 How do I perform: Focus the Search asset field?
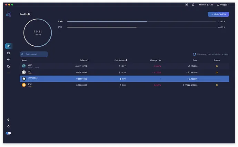click(34, 54)
